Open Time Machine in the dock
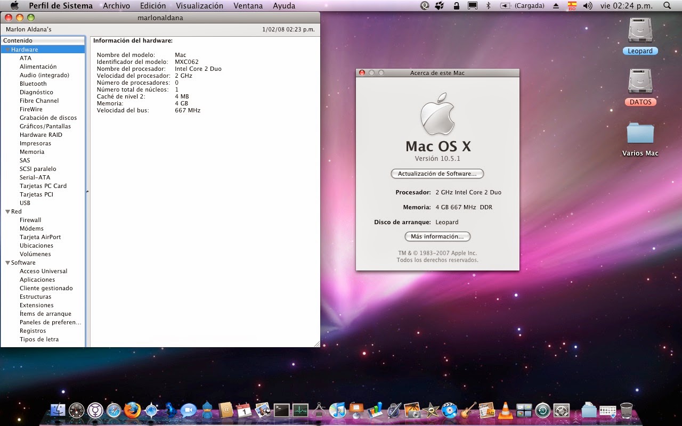The height and width of the screenshot is (426, 682). point(542,410)
